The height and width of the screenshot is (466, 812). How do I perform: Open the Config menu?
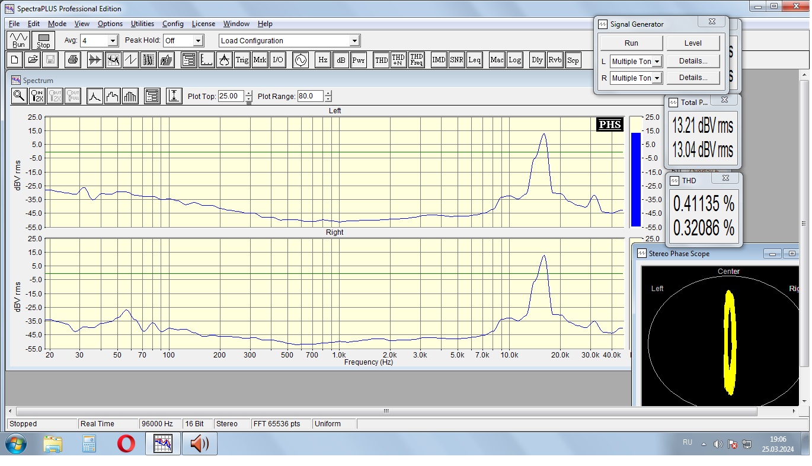click(x=172, y=24)
